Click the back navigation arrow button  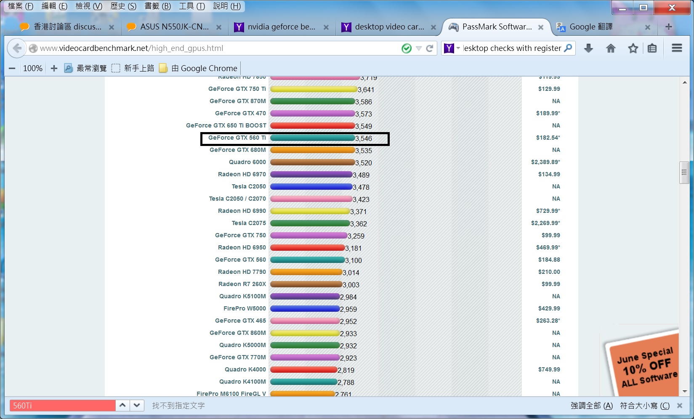click(17, 48)
